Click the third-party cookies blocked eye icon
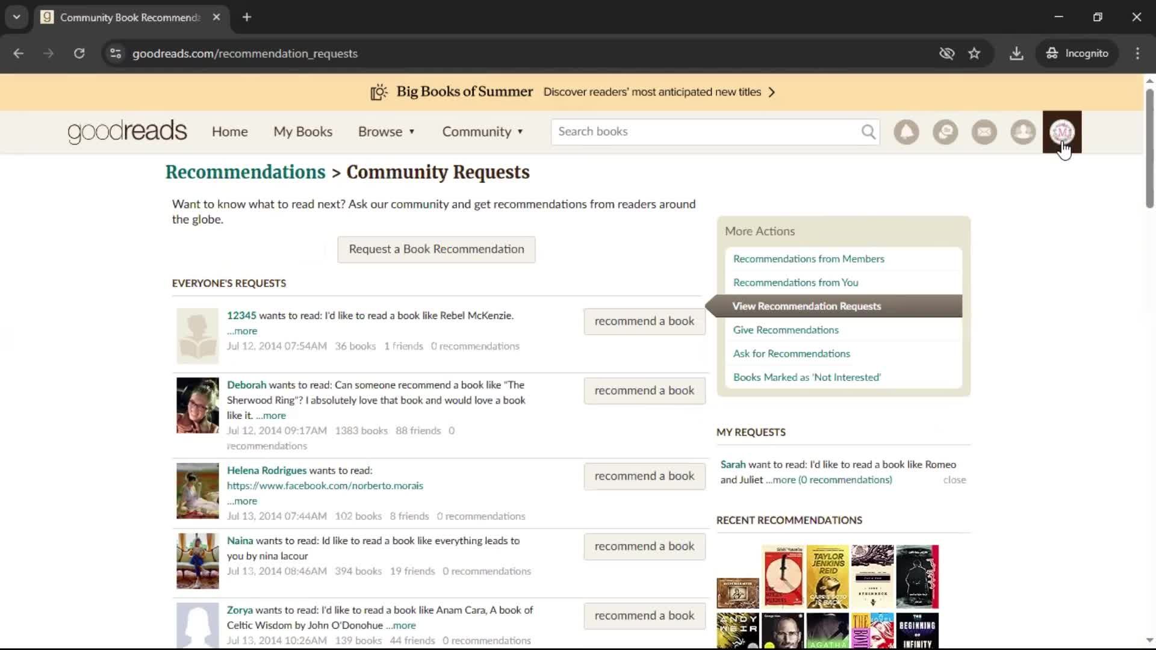 point(946,54)
